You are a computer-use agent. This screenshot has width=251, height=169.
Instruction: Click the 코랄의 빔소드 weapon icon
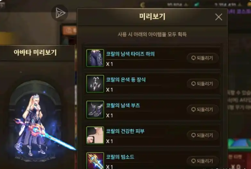coord(95,161)
